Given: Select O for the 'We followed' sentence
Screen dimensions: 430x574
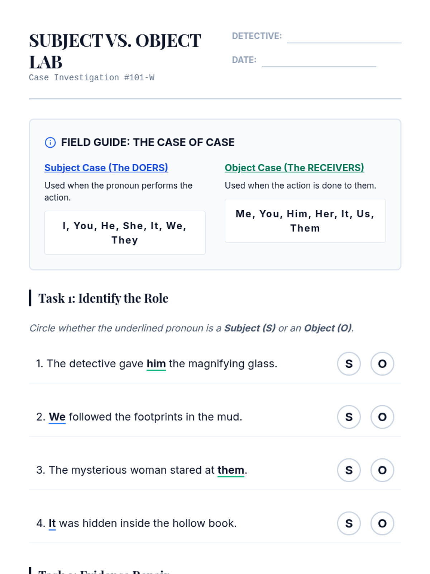Looking at the screenshot, I should [382, 417].
